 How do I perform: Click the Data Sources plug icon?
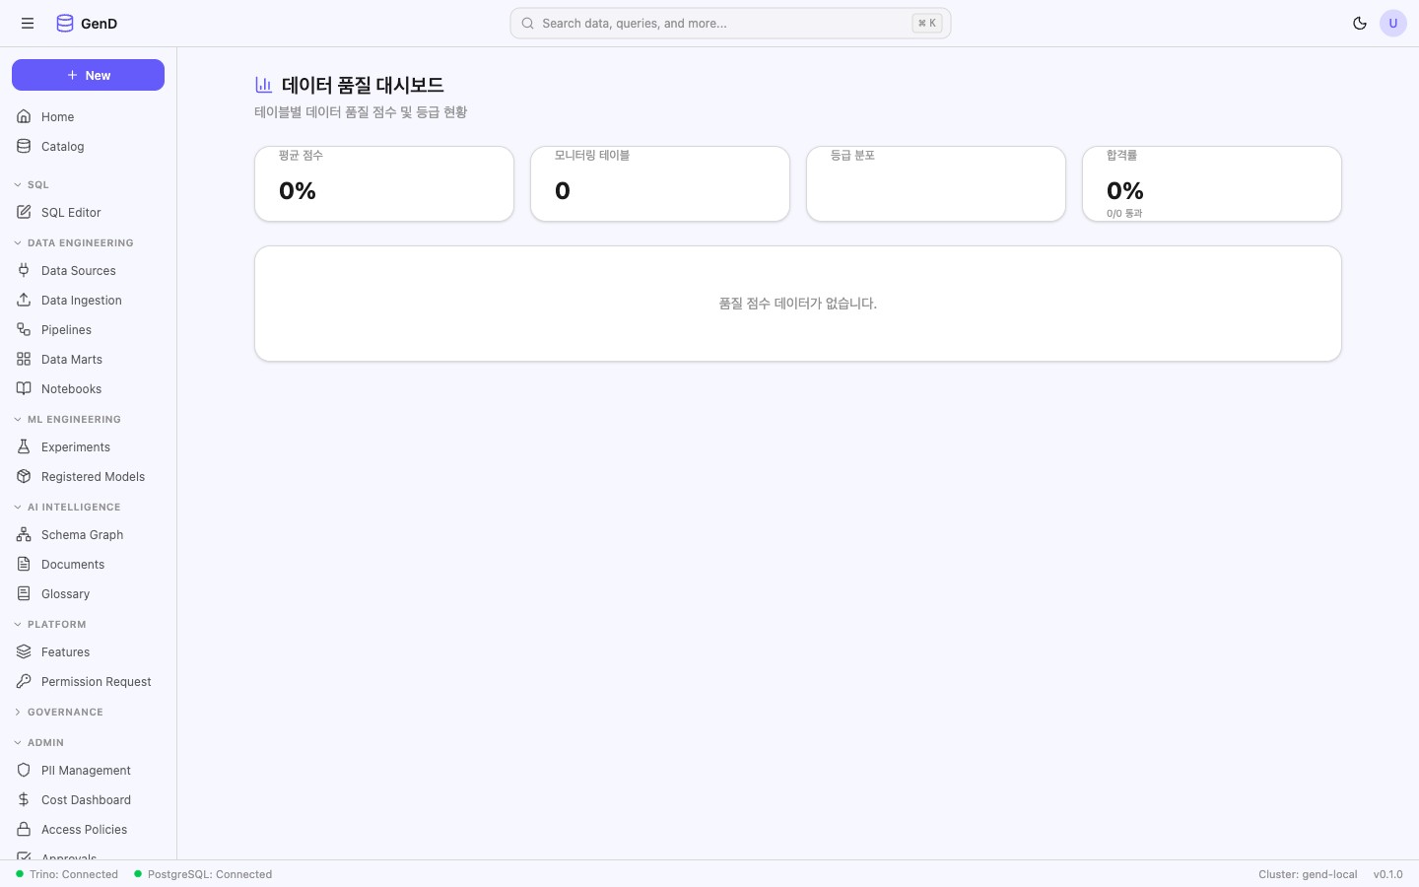24,270
